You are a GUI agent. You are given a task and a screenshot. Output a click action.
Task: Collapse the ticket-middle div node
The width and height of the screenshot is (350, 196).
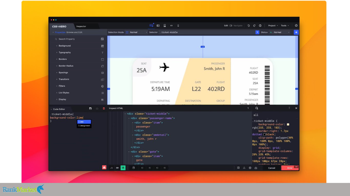pyautogui.click(x=125, y=114)
